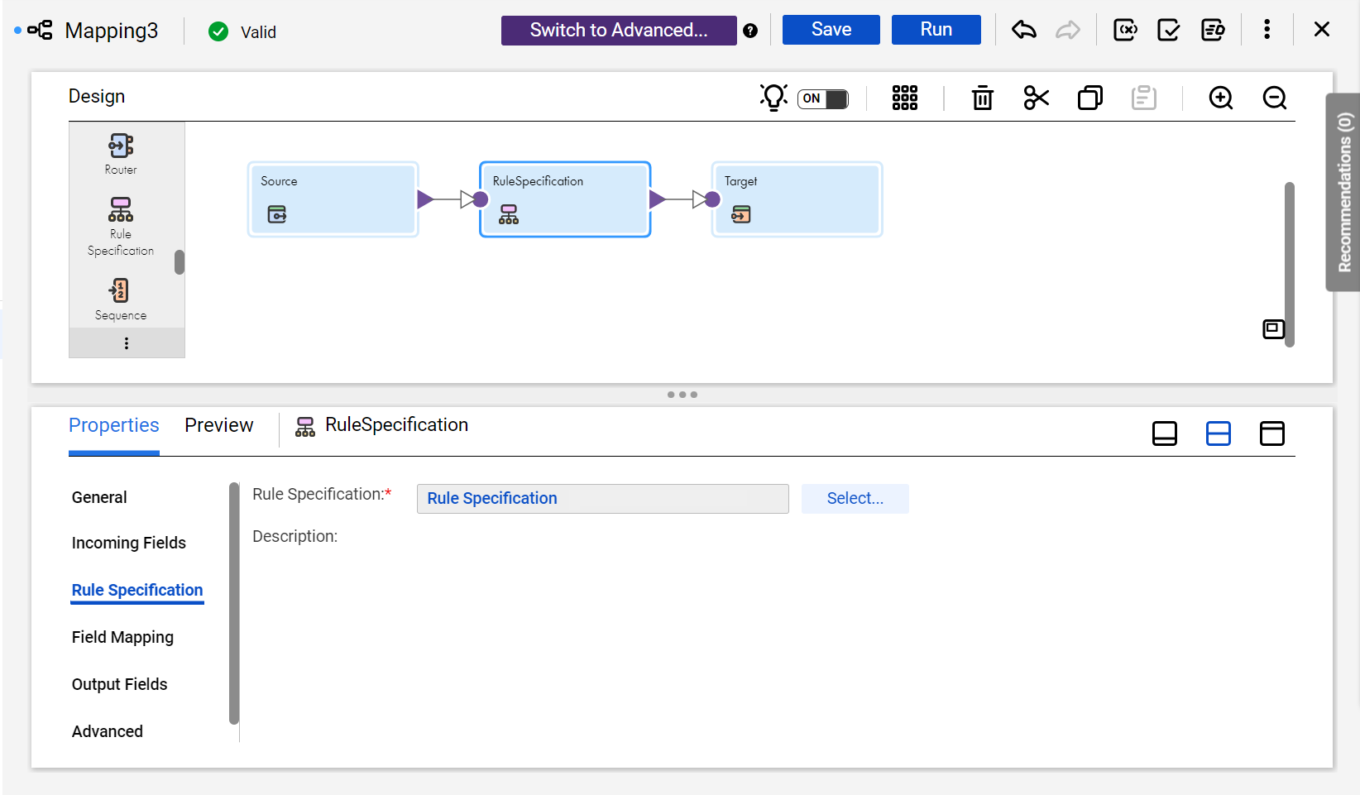Image resolution: width=1360 pixels, height=795 pixels.
Task: Zoom in on the canvas
Action: (x=1221, y=98)
